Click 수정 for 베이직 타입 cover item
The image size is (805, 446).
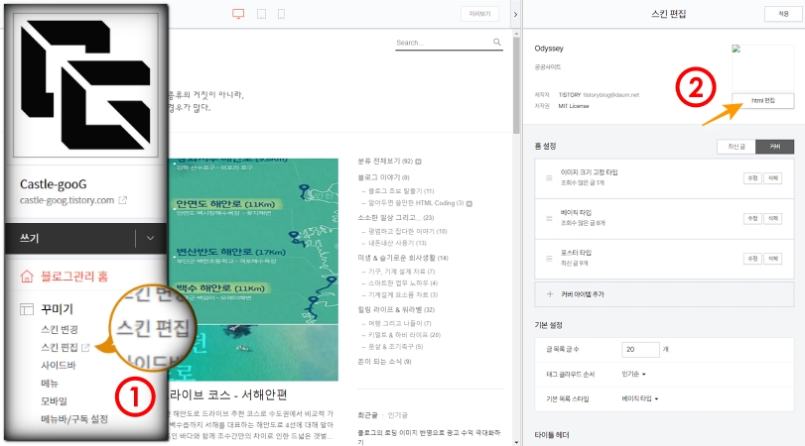[x=752, y=218]
